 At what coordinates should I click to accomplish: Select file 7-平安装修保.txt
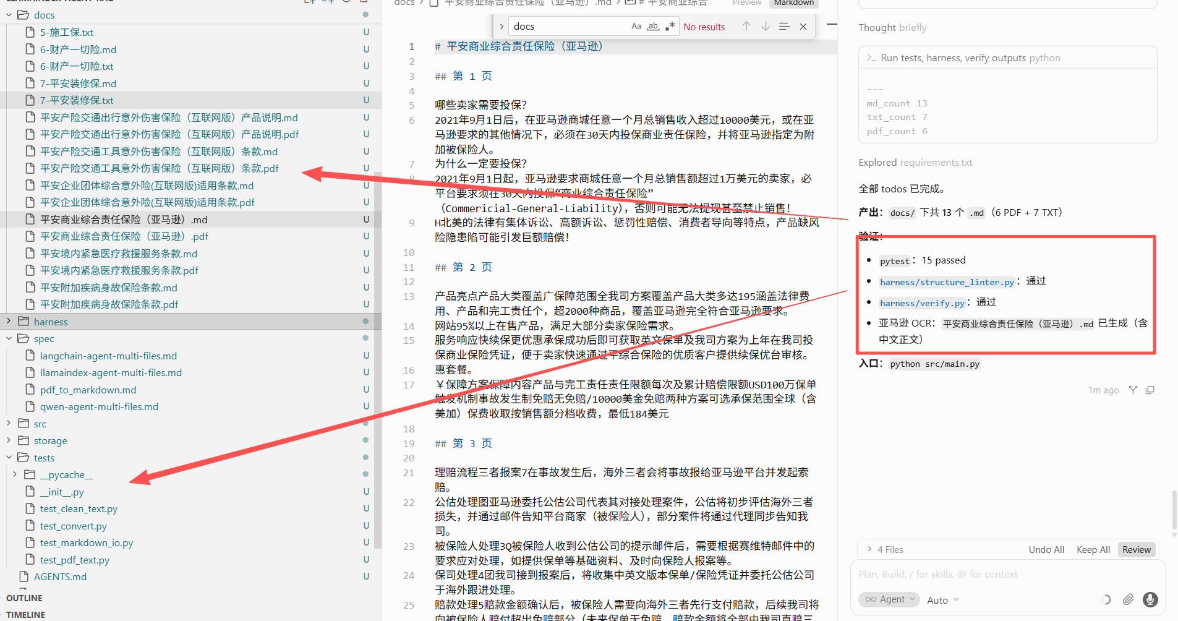pyautogui.click(x=77, y=100)
